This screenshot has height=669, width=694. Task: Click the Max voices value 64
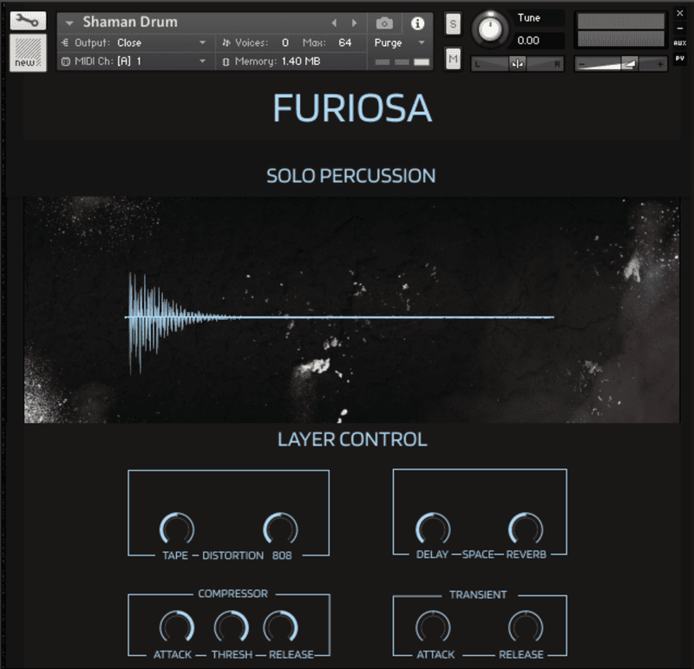[344, 42]
